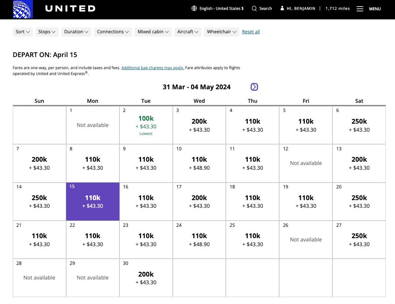Open the Mixed cabin filter

[x=153, y=32]
